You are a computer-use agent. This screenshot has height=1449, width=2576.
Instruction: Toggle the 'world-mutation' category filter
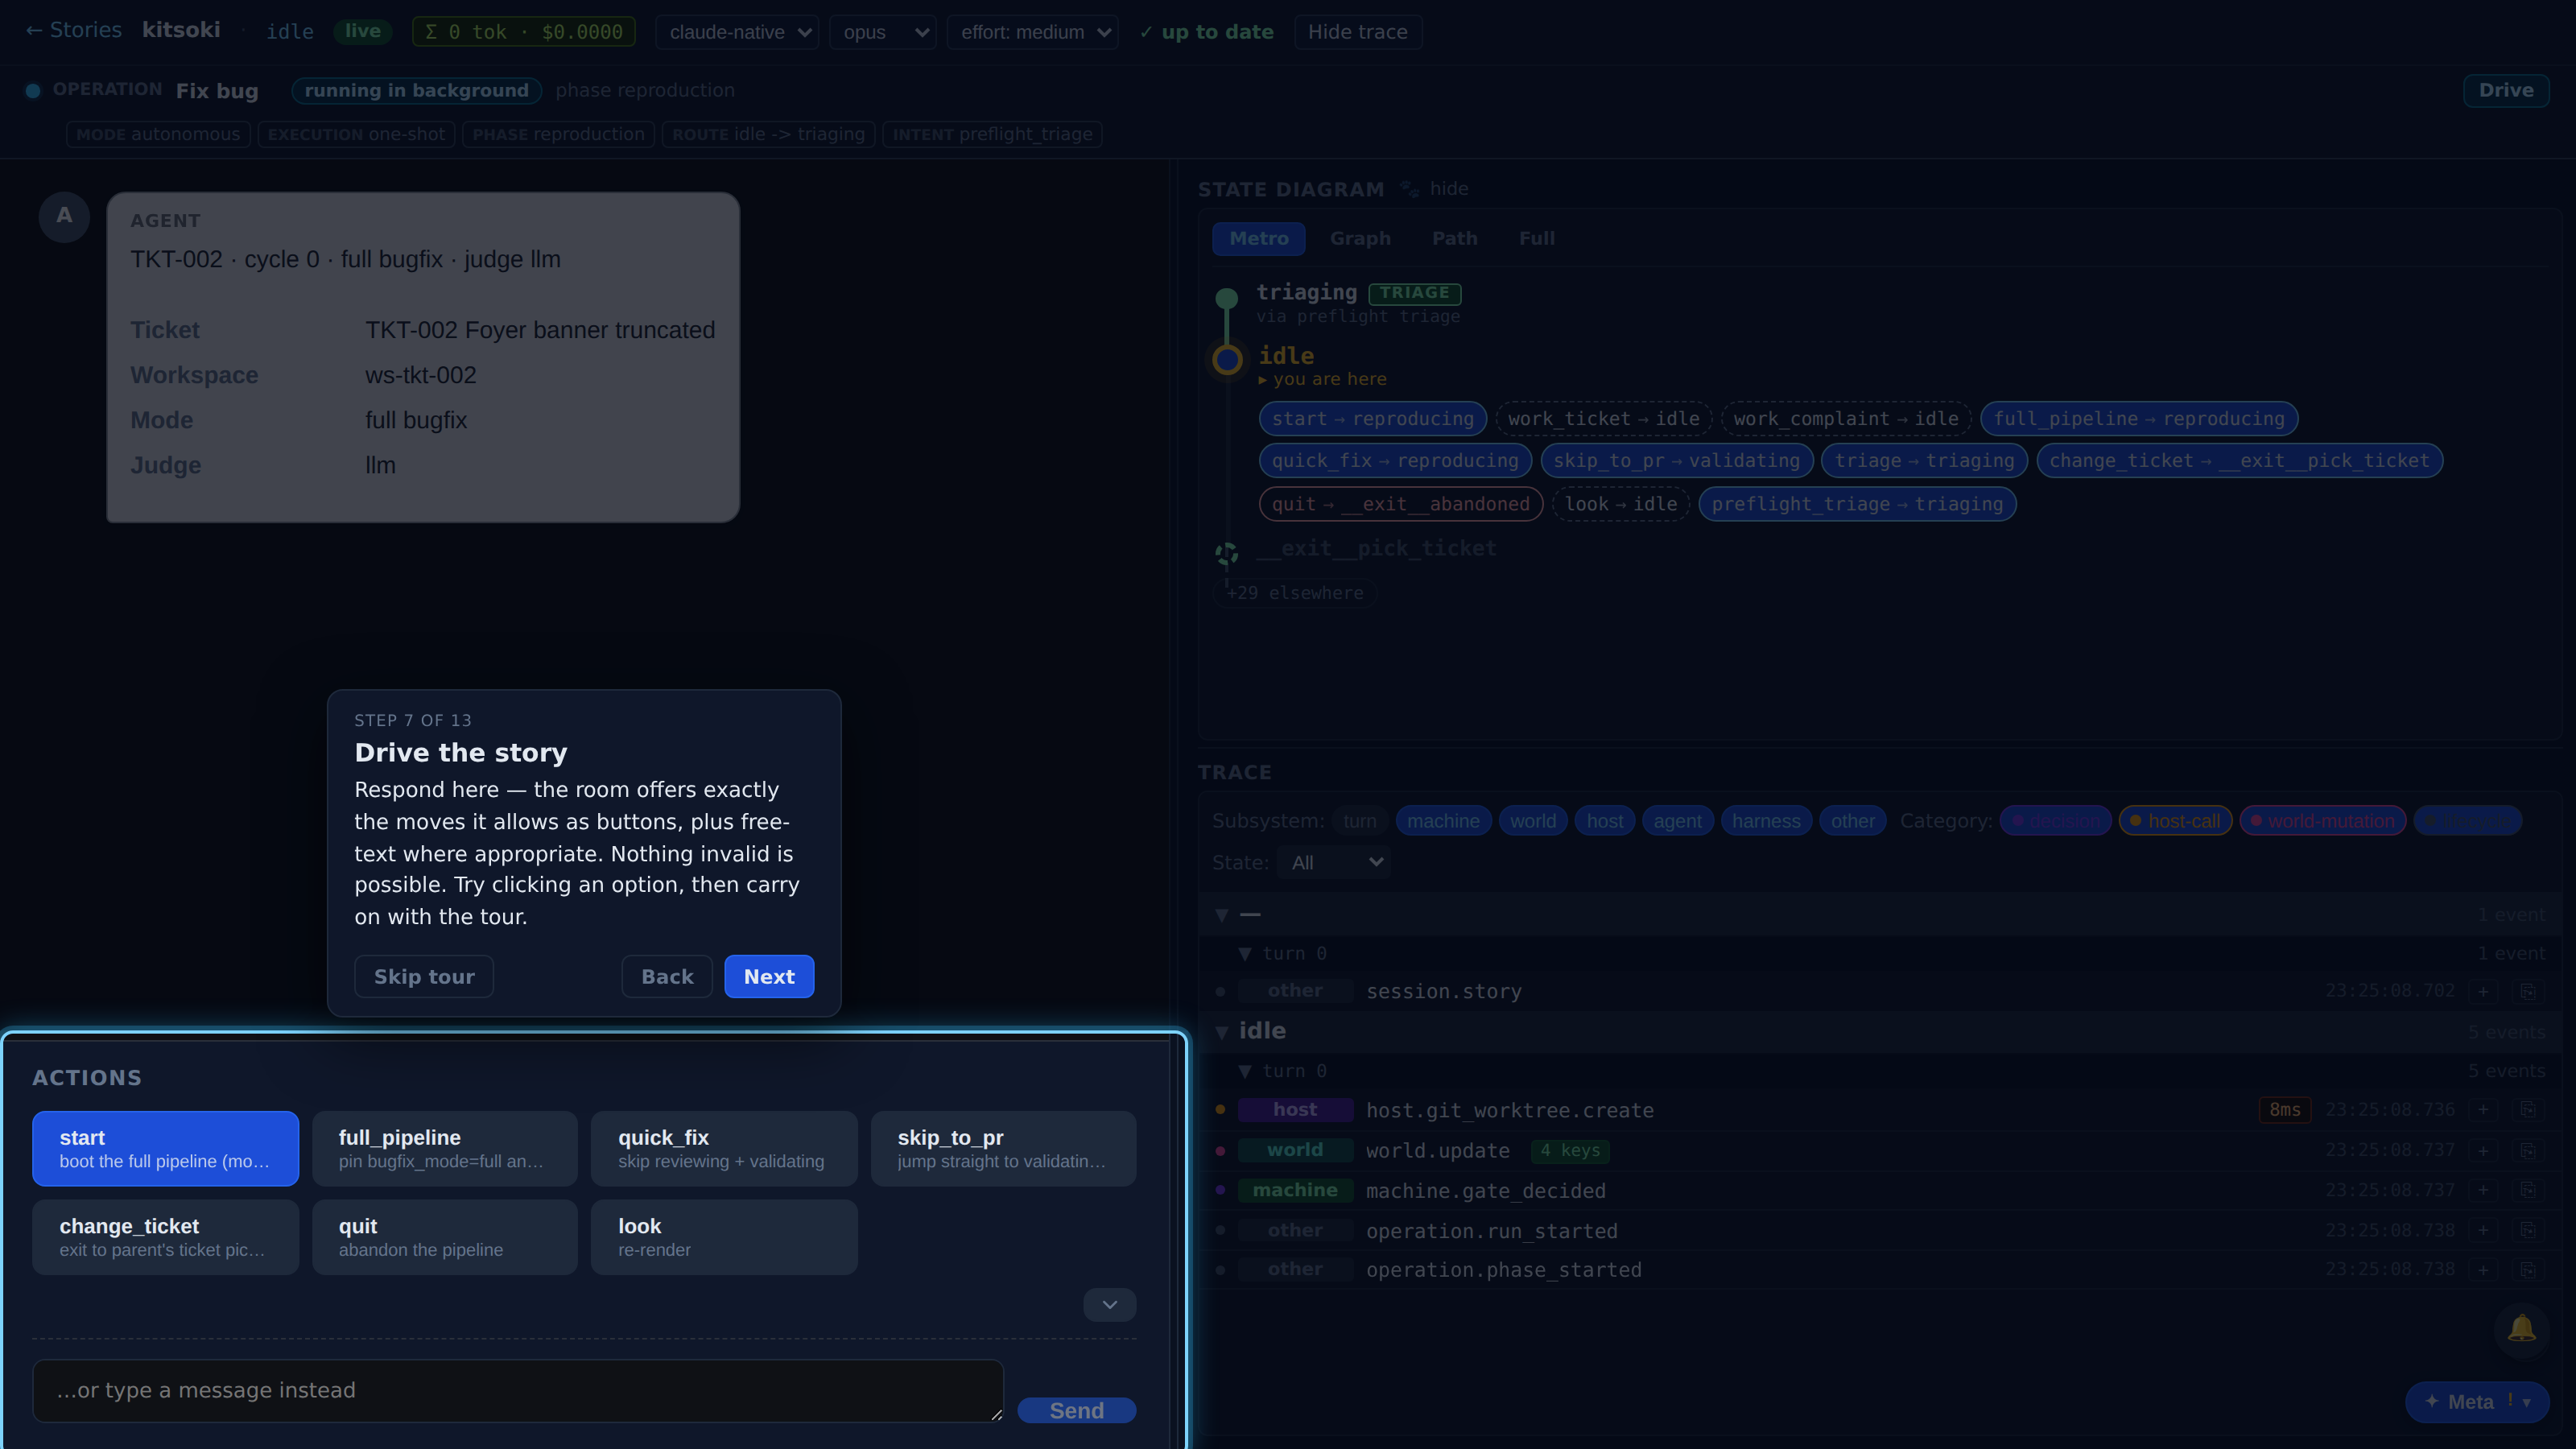(2322, 821)
